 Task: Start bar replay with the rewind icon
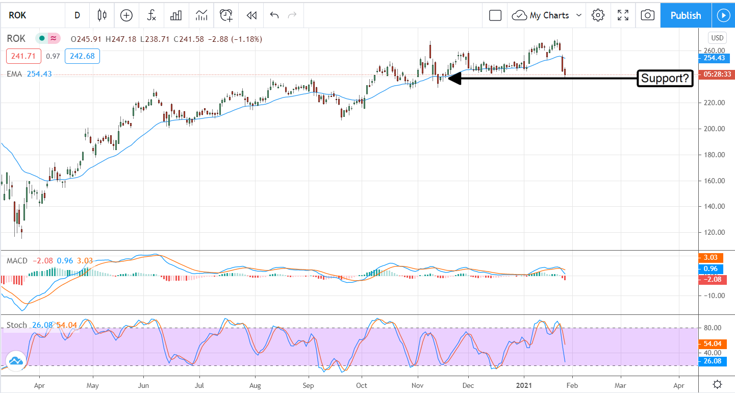tap(251, 15)
